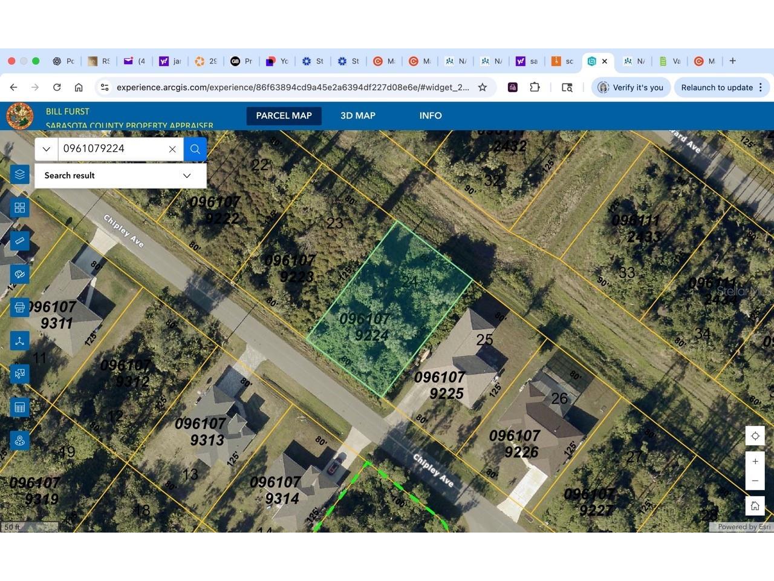Return to default extent with home icon

755,506
